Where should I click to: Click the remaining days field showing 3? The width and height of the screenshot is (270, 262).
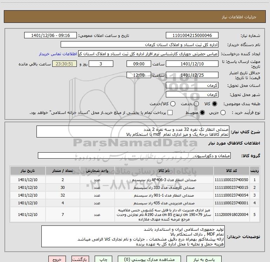[101, 64]
